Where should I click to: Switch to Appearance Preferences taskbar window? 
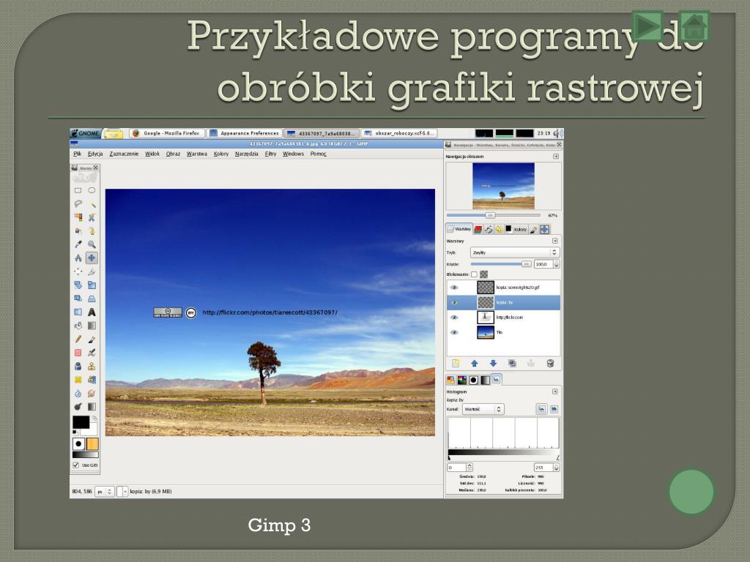click(245, 133)
